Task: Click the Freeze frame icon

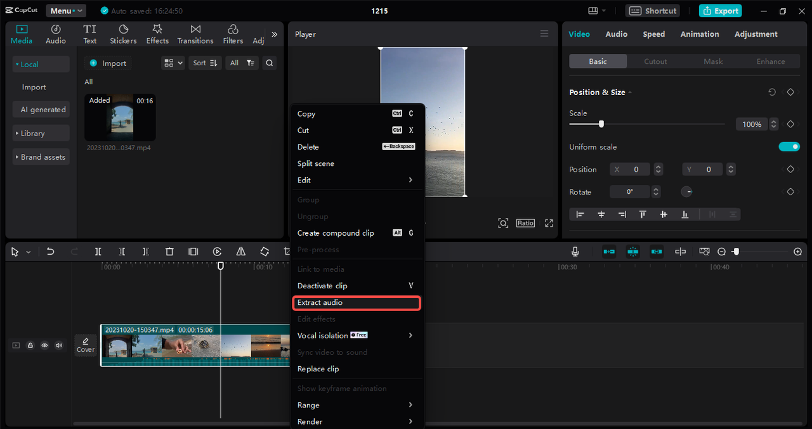Action: (193, 252)
